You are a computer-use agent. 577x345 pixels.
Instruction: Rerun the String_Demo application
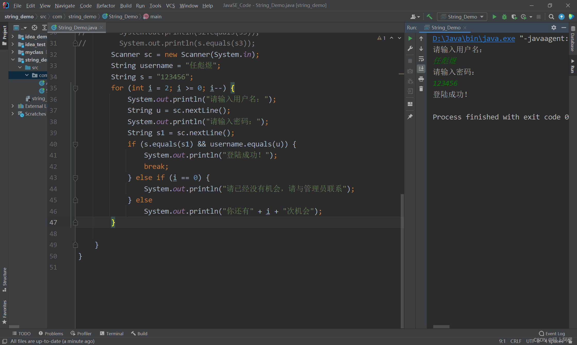coord(410,38)
